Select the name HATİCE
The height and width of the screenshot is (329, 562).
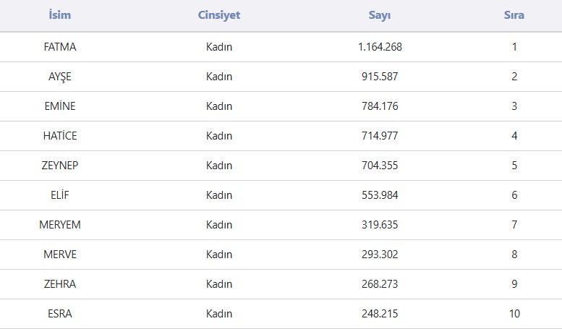pos(59,136)
